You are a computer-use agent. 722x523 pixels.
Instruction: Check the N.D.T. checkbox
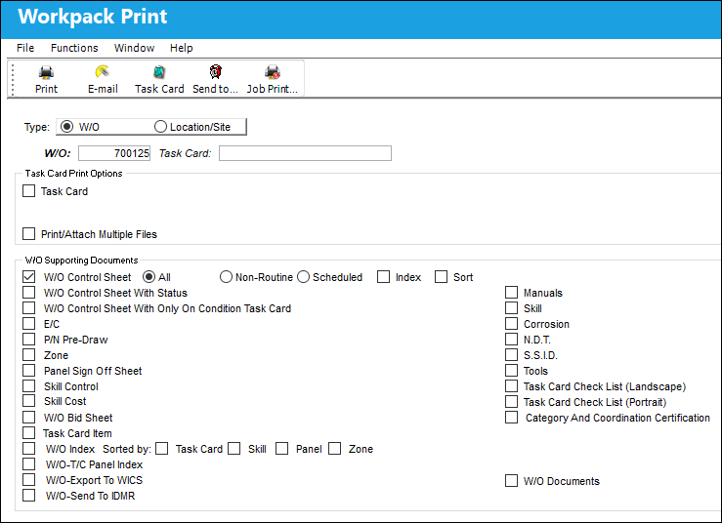(511, 340)
